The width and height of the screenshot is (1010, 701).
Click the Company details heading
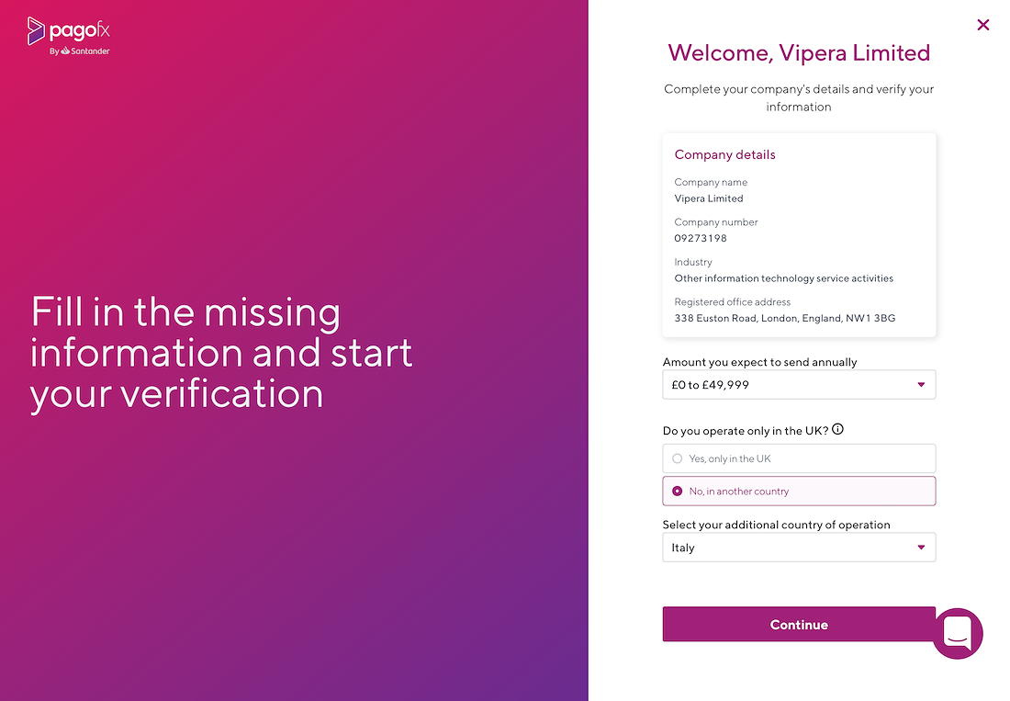(724, 154)
